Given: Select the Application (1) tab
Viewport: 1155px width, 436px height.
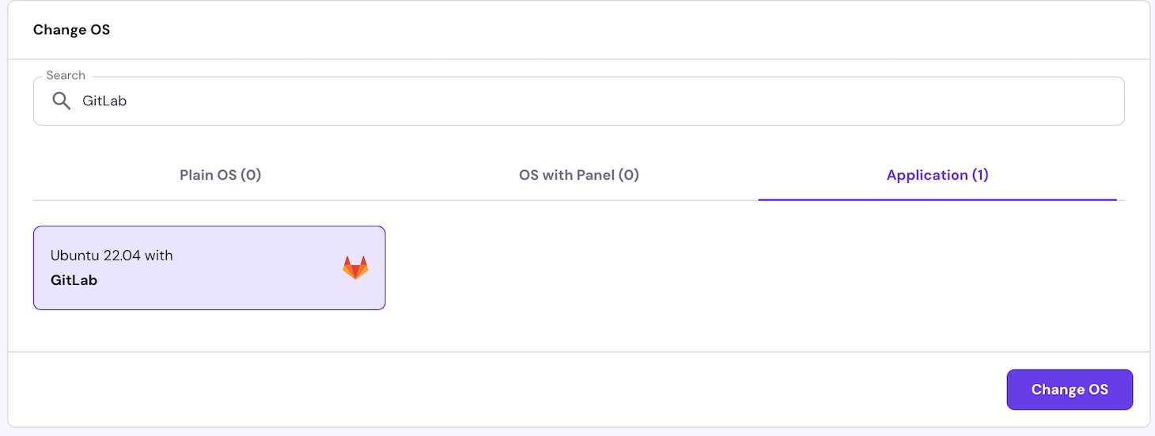Looking at the screenshot, I should click(x=937, y=175).
